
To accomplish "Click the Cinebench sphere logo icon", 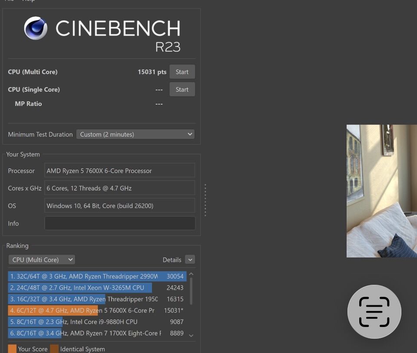I will pyautogui.click(x=36, y=28).
